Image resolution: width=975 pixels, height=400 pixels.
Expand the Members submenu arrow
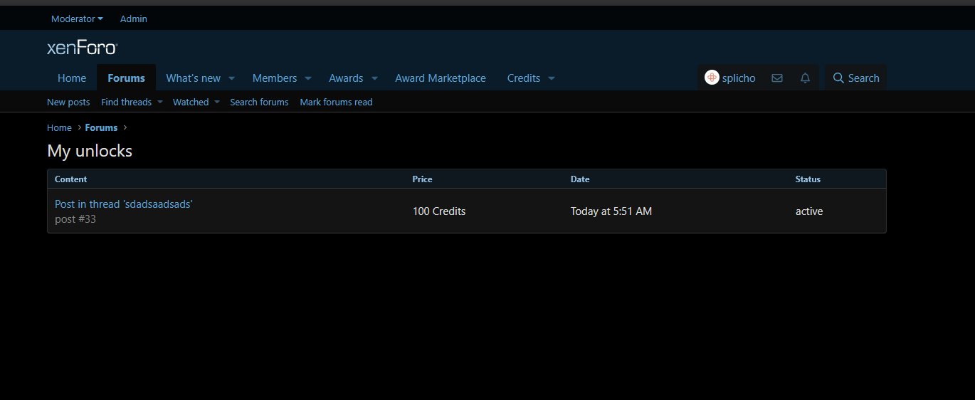(x=308, y=78)
